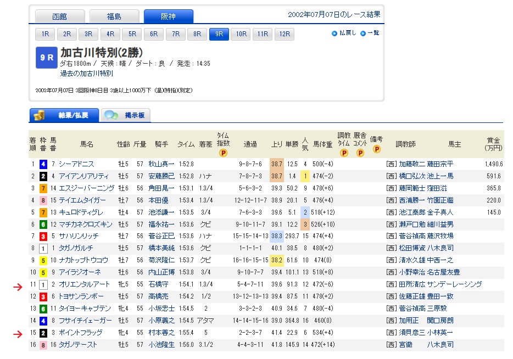Image resolution: width=513 pixels, height=359 pixels.
Task: Select the 11R race button
Action: tap(262, 34)
